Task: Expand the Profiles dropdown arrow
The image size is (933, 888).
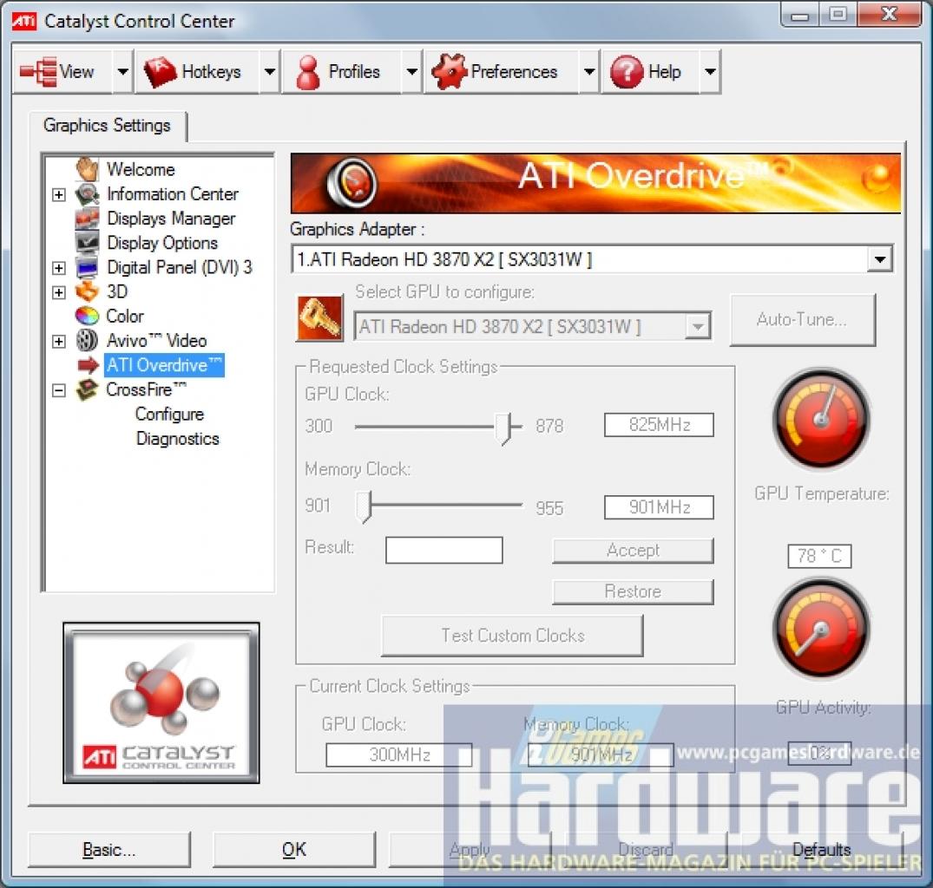Action: 411,72
